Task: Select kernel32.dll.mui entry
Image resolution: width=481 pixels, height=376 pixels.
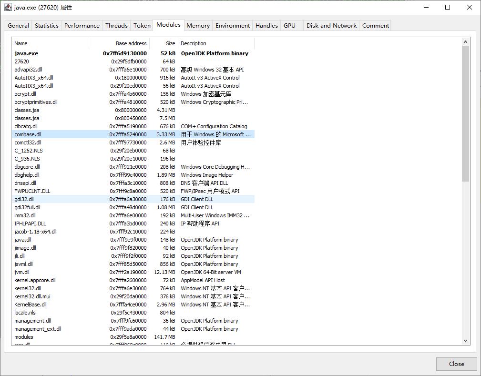Action: (x=133, y=296)
